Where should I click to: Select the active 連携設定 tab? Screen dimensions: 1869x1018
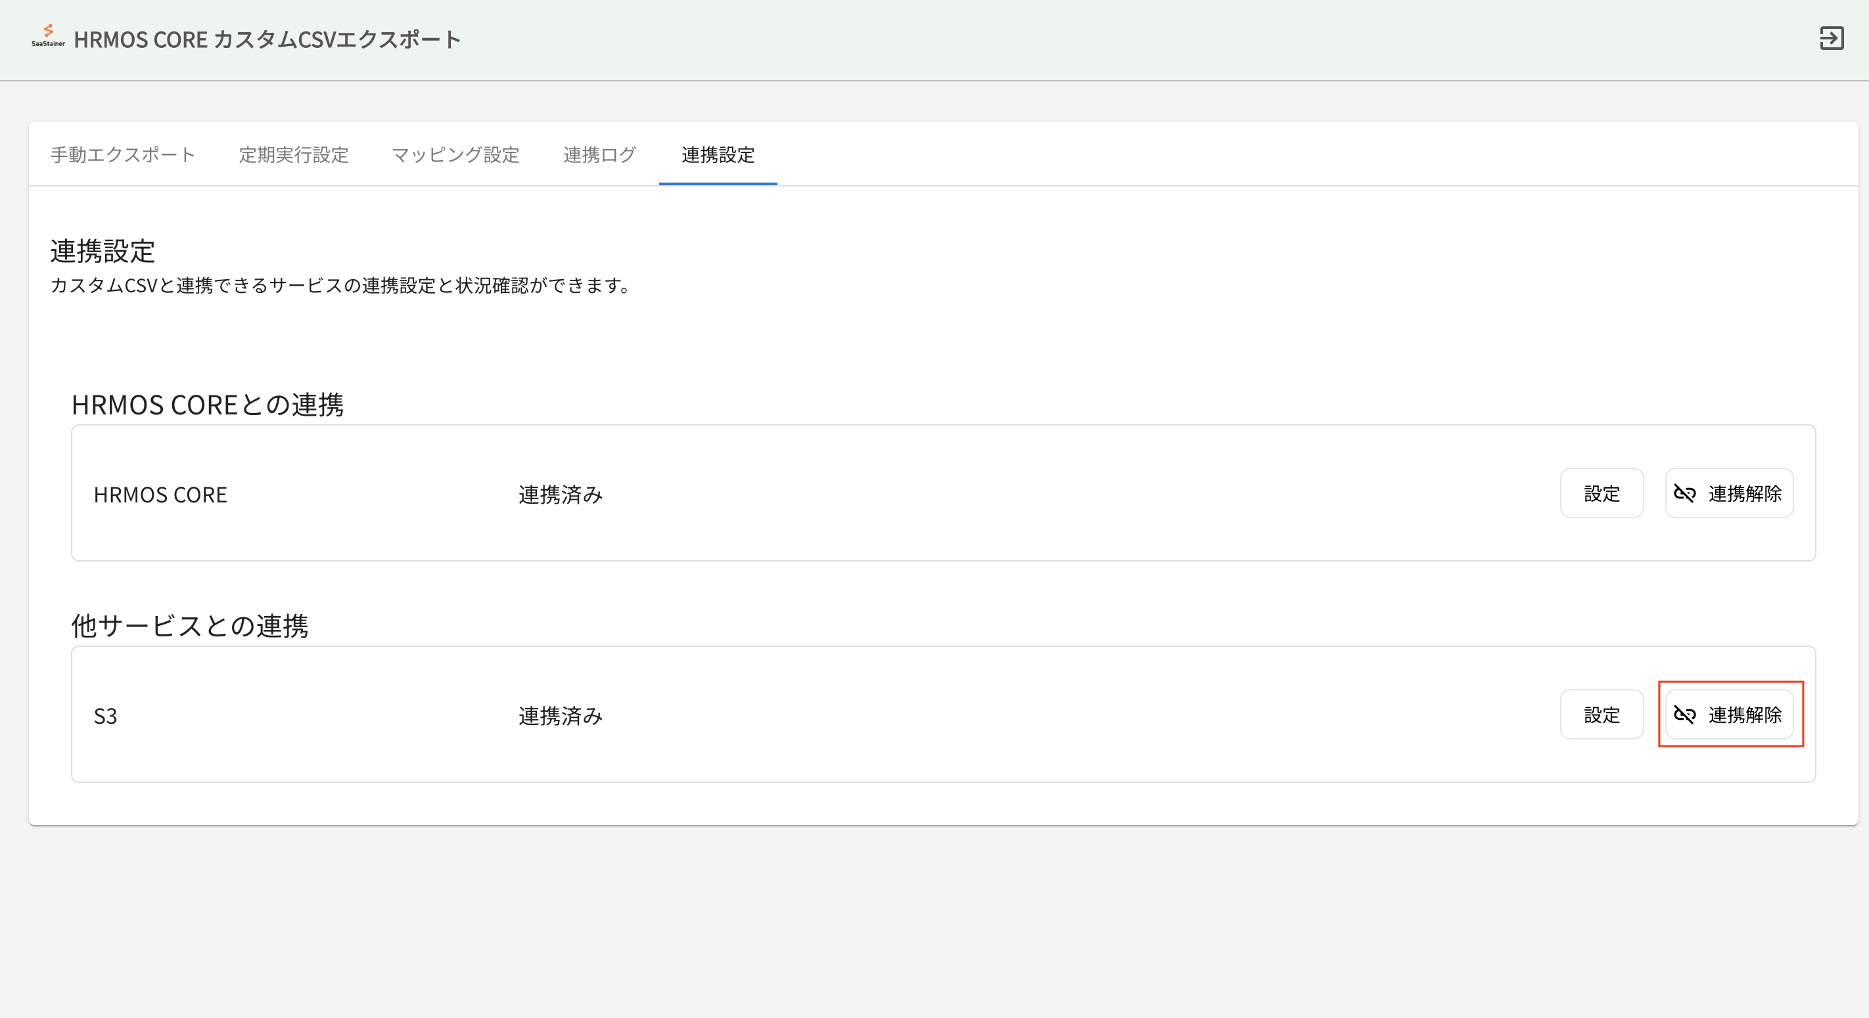point(718,154)
